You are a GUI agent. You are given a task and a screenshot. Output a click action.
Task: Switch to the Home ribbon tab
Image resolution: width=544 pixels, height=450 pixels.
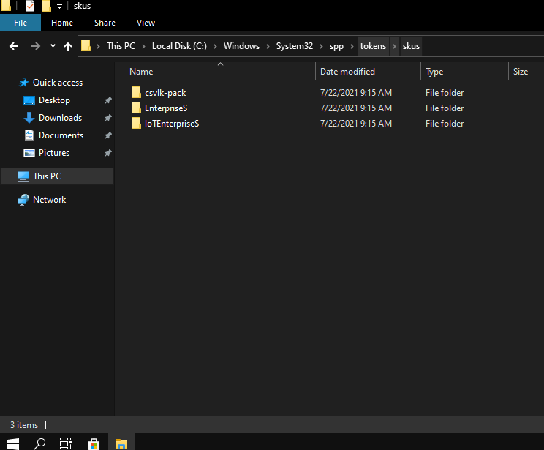pos(62,23)
